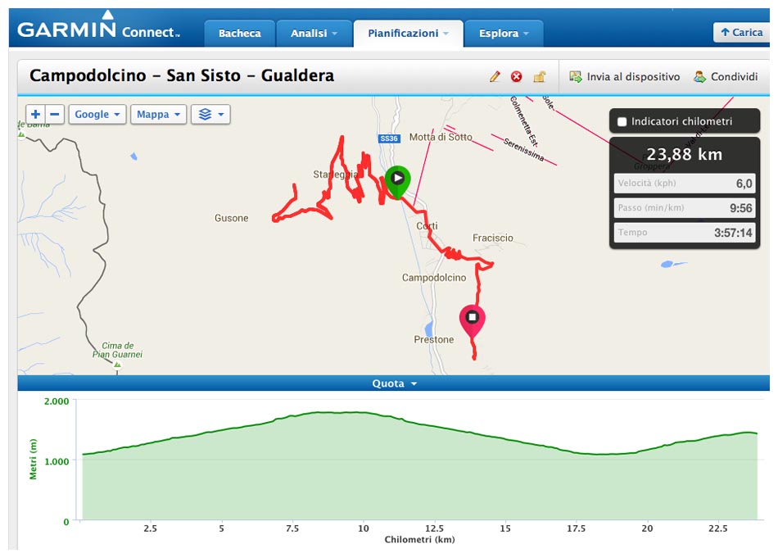This screenshot has height=558, width=778.
Task: Click the Tempo field showing 3:57:14
Action: (x=685, y=233)
